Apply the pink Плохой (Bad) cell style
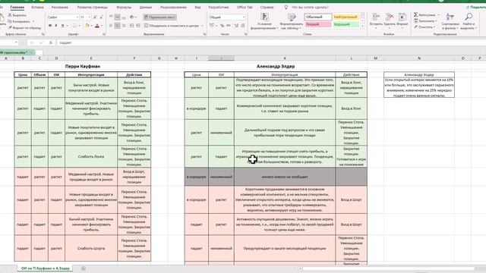Viewport: 486px width, 273px height. coord(318,24)
